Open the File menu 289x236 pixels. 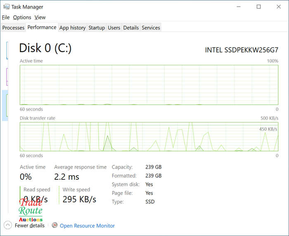pyautogui.click(x=6, y=17)
